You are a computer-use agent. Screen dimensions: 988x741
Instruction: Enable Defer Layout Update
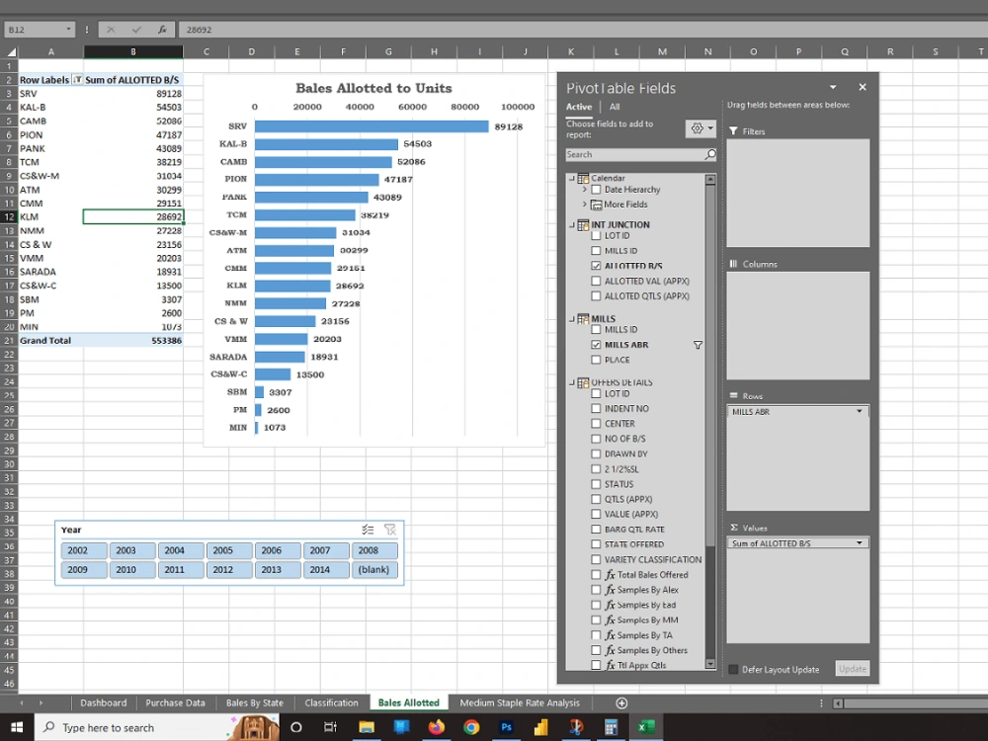click(x=733, y=669)
